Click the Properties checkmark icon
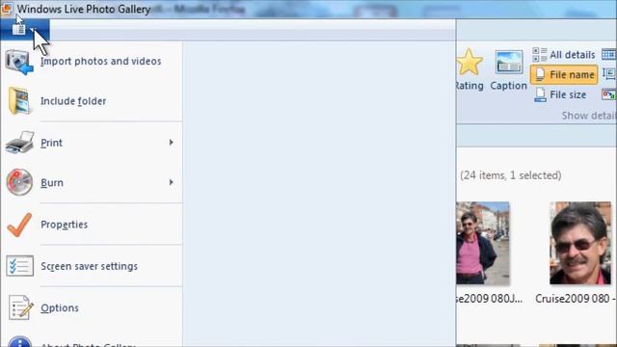 click(19, 225)
